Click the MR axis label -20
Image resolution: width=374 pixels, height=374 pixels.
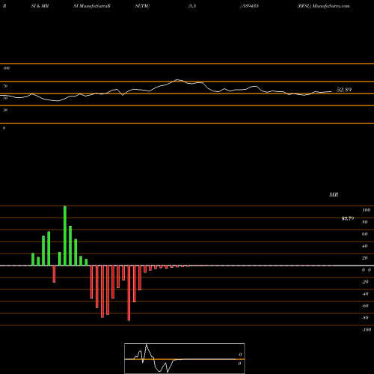tap(365, 282)
